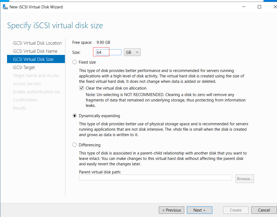Maximize the wizard window
The width and height of the screenshot is (277, 217).
point(259,7)
